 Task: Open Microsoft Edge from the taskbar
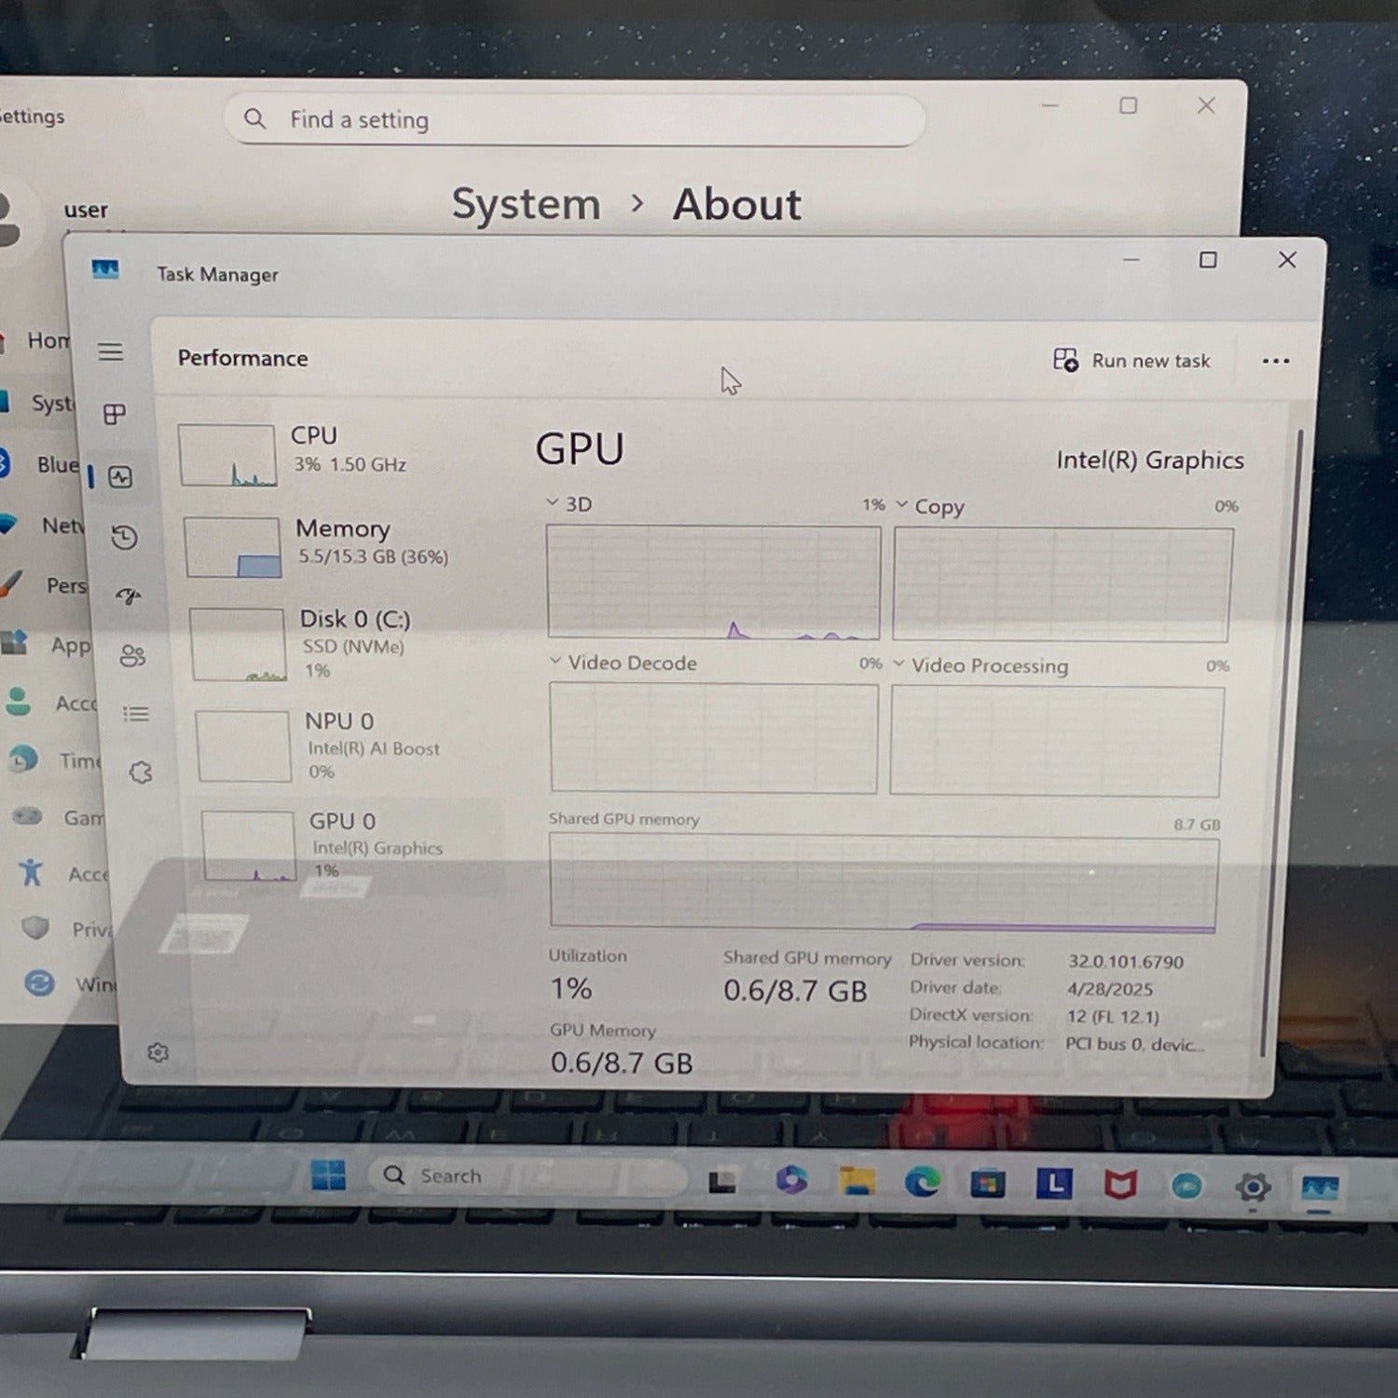click(x=923, y=1183)
